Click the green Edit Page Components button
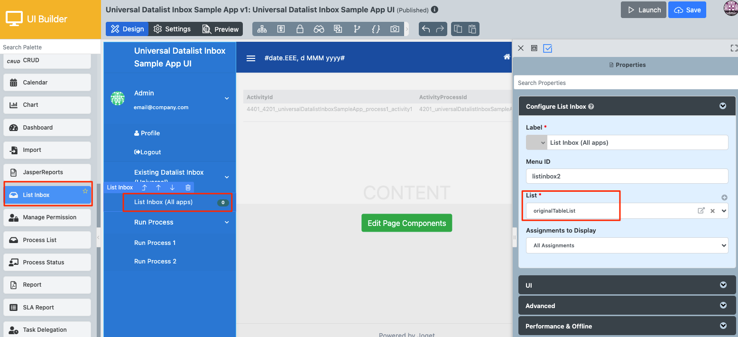Viewport: 738px width, 337px height. click(406, 223)
